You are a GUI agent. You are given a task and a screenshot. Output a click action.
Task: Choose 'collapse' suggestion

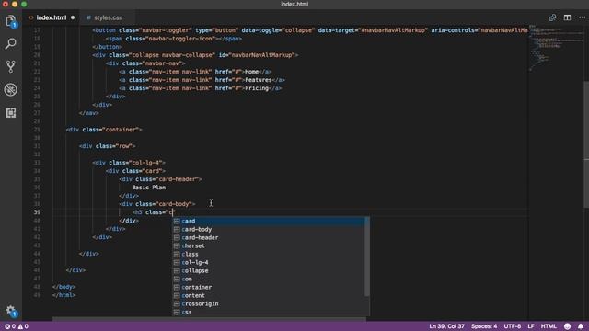coord(268,270)
